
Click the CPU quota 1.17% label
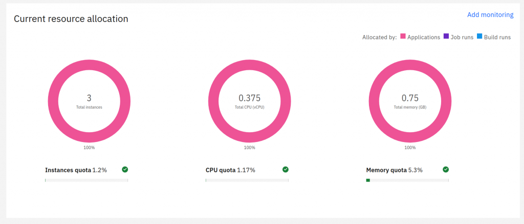click(230, 170)
